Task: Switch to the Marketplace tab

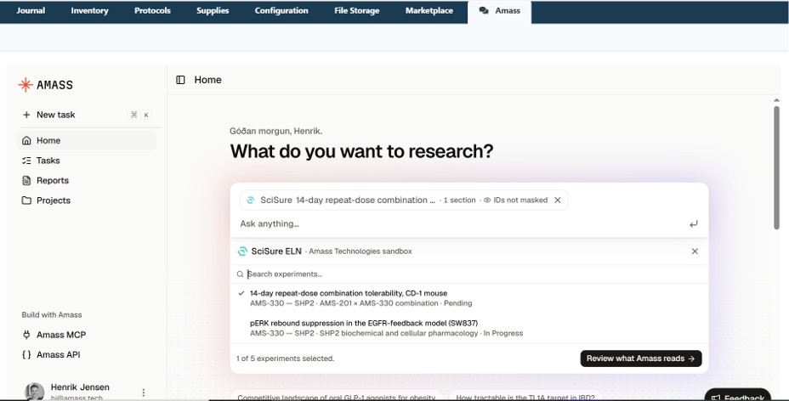Action: (429, 10)
